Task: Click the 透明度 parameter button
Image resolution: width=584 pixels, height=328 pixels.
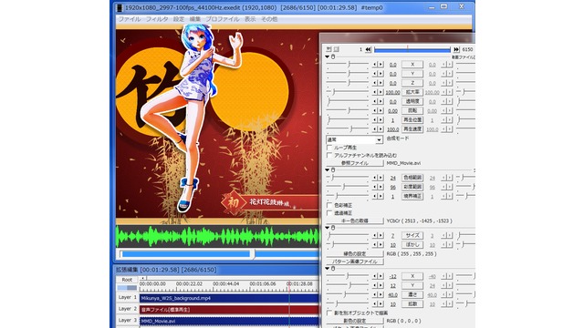Action: tap(412, 101)
